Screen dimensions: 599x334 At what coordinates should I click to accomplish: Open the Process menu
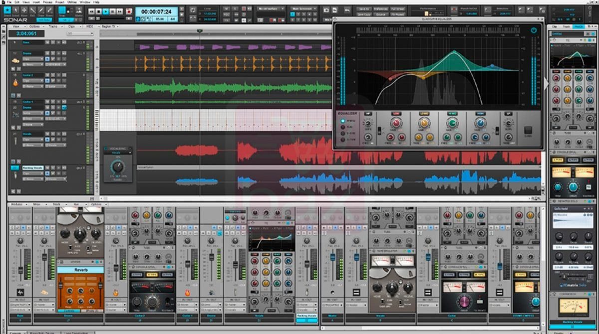point(47,2)
